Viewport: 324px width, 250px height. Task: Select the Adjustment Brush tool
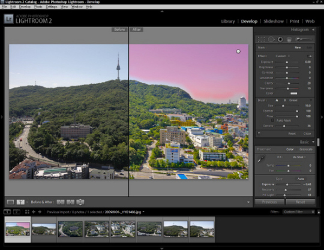(x=304, y=39)
